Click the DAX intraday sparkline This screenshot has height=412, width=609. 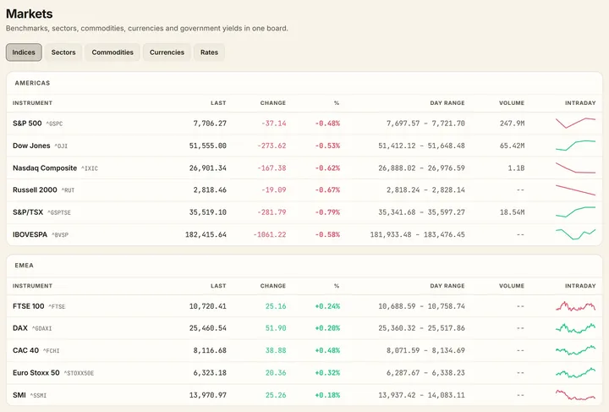[575, 328]
